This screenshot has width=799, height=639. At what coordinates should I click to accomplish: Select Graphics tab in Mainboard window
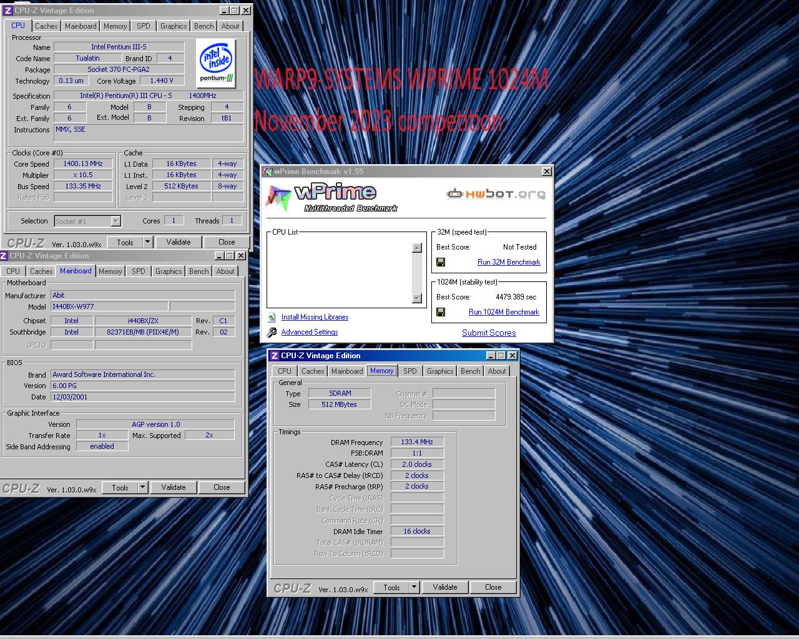[x=169, y=271]
